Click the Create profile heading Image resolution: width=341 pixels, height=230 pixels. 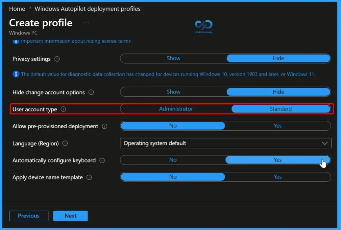pos(41,23)
